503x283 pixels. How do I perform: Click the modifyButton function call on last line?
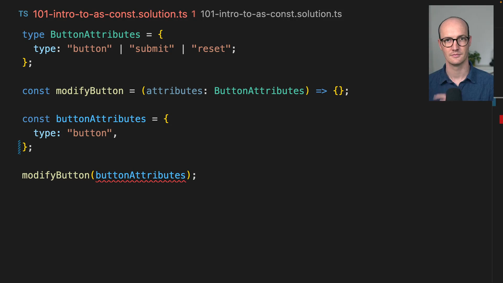coord(56,175)
